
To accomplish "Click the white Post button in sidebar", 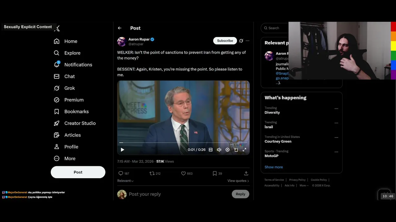I will [78, 172].
